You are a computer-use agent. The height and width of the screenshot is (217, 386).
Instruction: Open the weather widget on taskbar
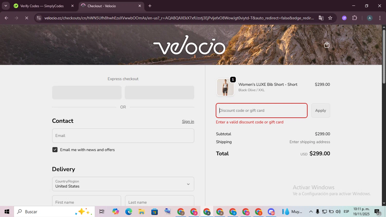292,212
